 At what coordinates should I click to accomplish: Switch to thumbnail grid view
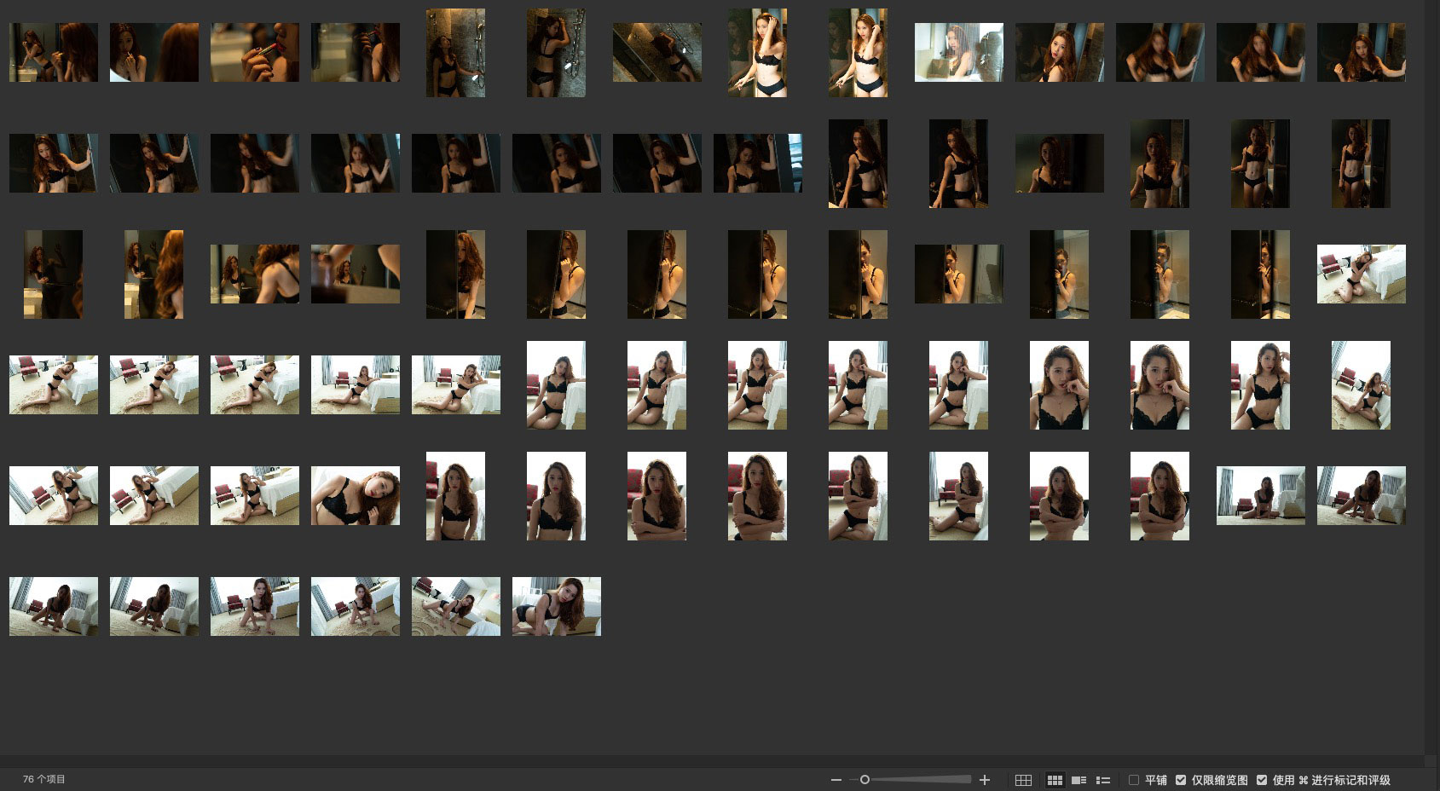click(1055, 780)
